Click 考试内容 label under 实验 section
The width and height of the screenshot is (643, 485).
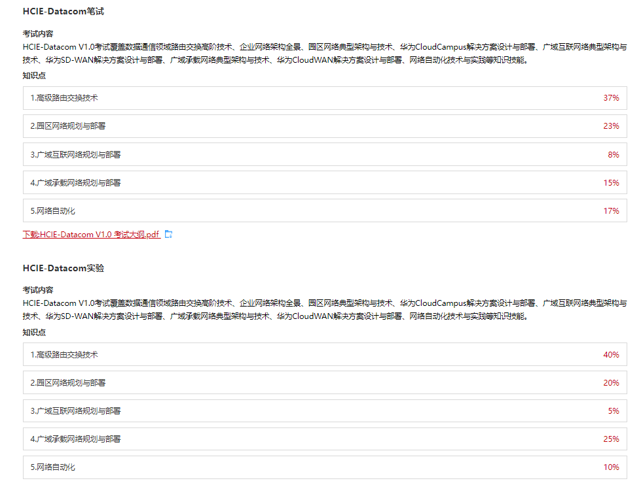pos(38,290)
